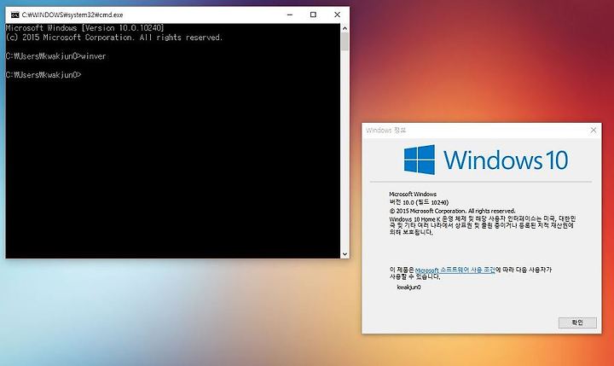Click the 'Version 10.0.10240' text in cmd
Image resolution: width=614 pixels, height=366 pixels.
pyautogui.click(x=123, y=28)
